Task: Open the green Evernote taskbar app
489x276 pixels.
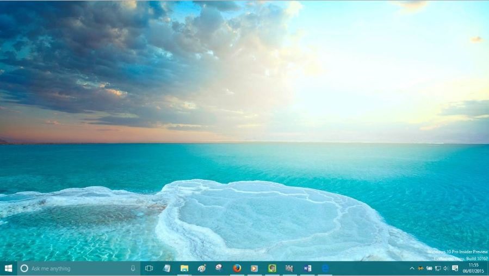Action: pyautogui.click(x=272, y=268)
